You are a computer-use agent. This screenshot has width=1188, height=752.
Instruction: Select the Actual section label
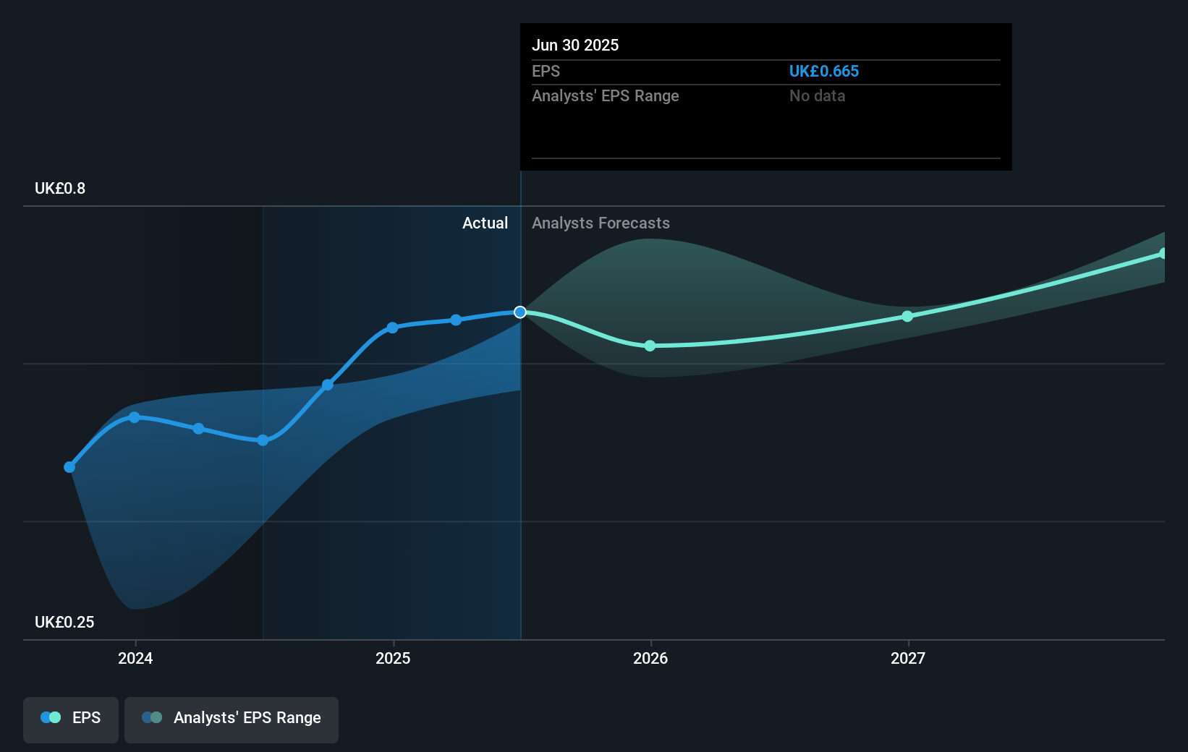pyautogui.click(x=485, y=223)
